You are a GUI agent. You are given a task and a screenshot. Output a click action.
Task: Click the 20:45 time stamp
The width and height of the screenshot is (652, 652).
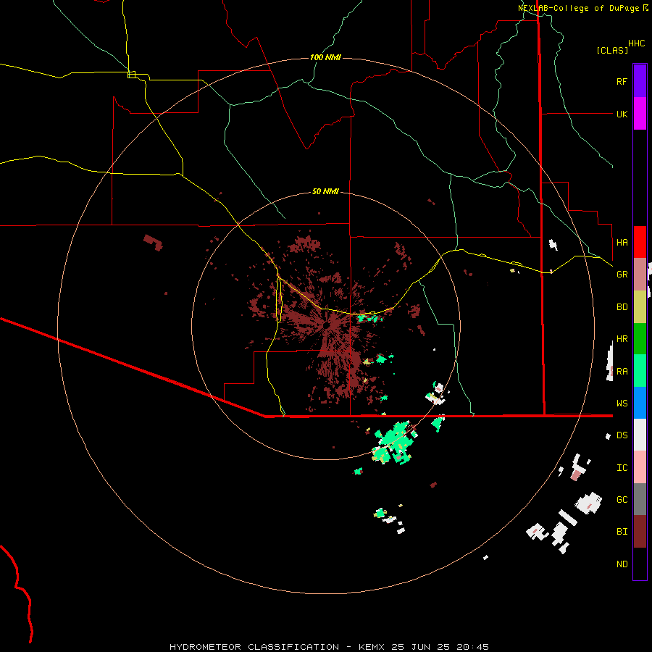(473, 647)
